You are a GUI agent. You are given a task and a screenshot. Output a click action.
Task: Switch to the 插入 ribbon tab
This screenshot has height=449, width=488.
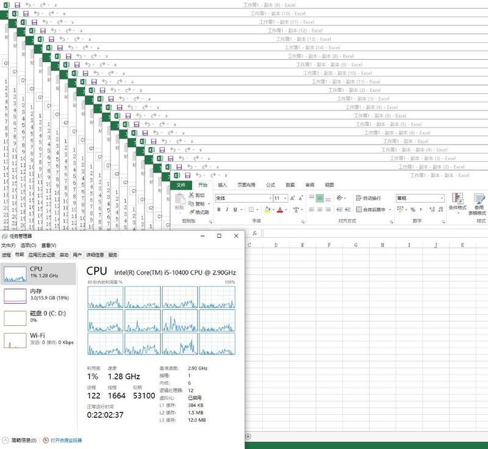[x=223, y=185]
